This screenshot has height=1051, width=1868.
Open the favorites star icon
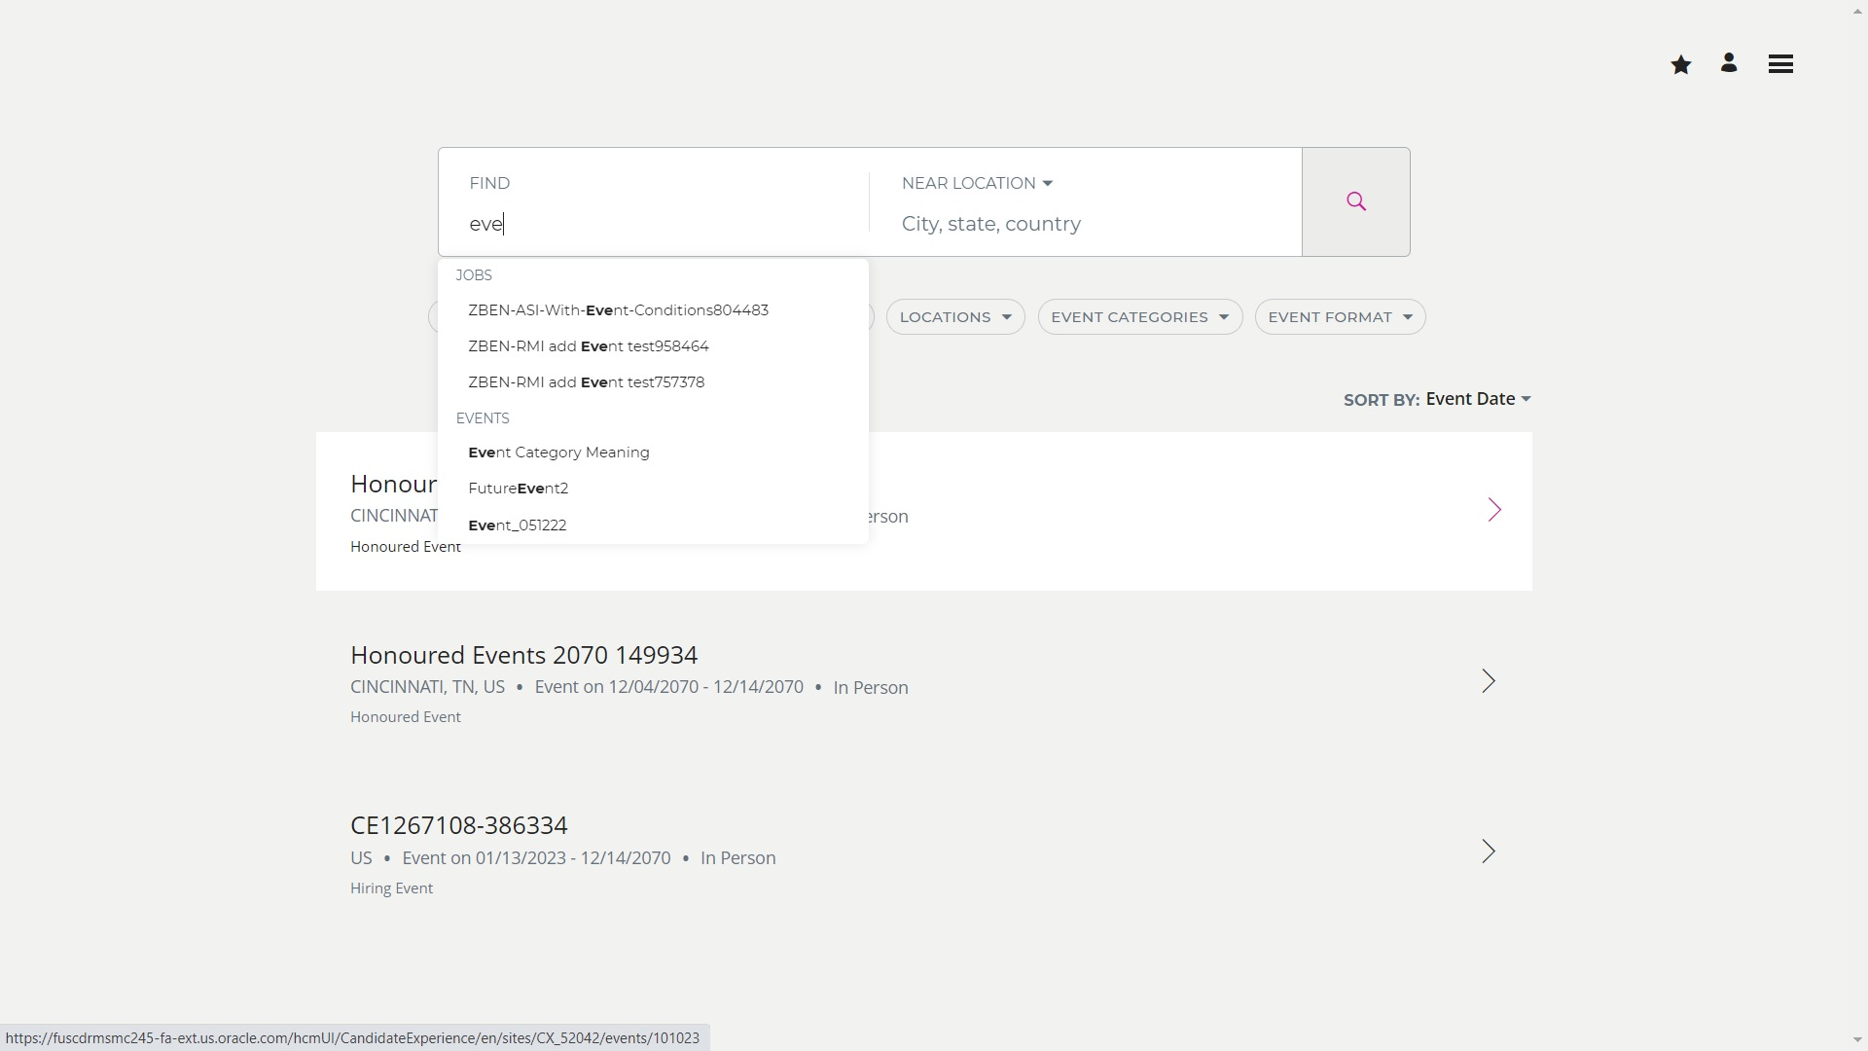coord(1680,65)
